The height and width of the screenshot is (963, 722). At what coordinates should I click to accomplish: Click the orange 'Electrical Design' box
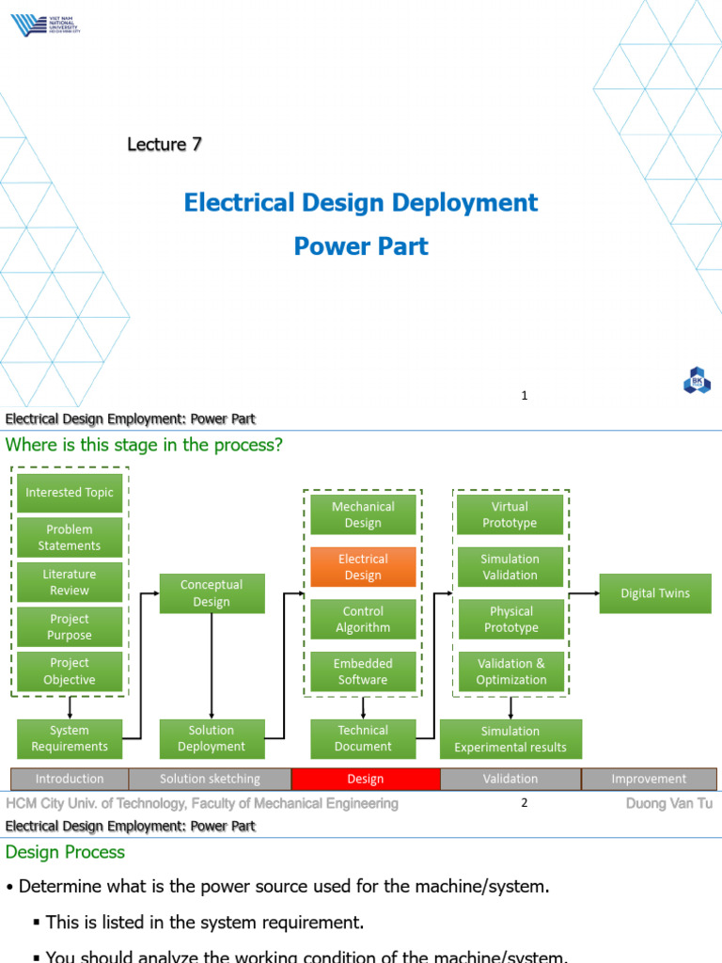point(363,567)
